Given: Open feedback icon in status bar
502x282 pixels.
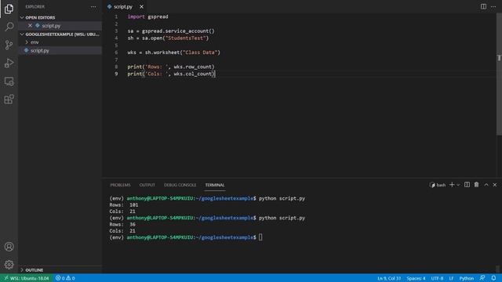Looking at the screenshot, I should (x=482, y=278).
